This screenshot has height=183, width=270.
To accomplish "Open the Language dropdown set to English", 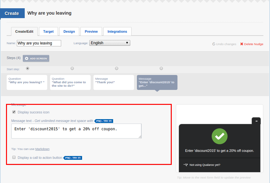I will tap(110, 43).
